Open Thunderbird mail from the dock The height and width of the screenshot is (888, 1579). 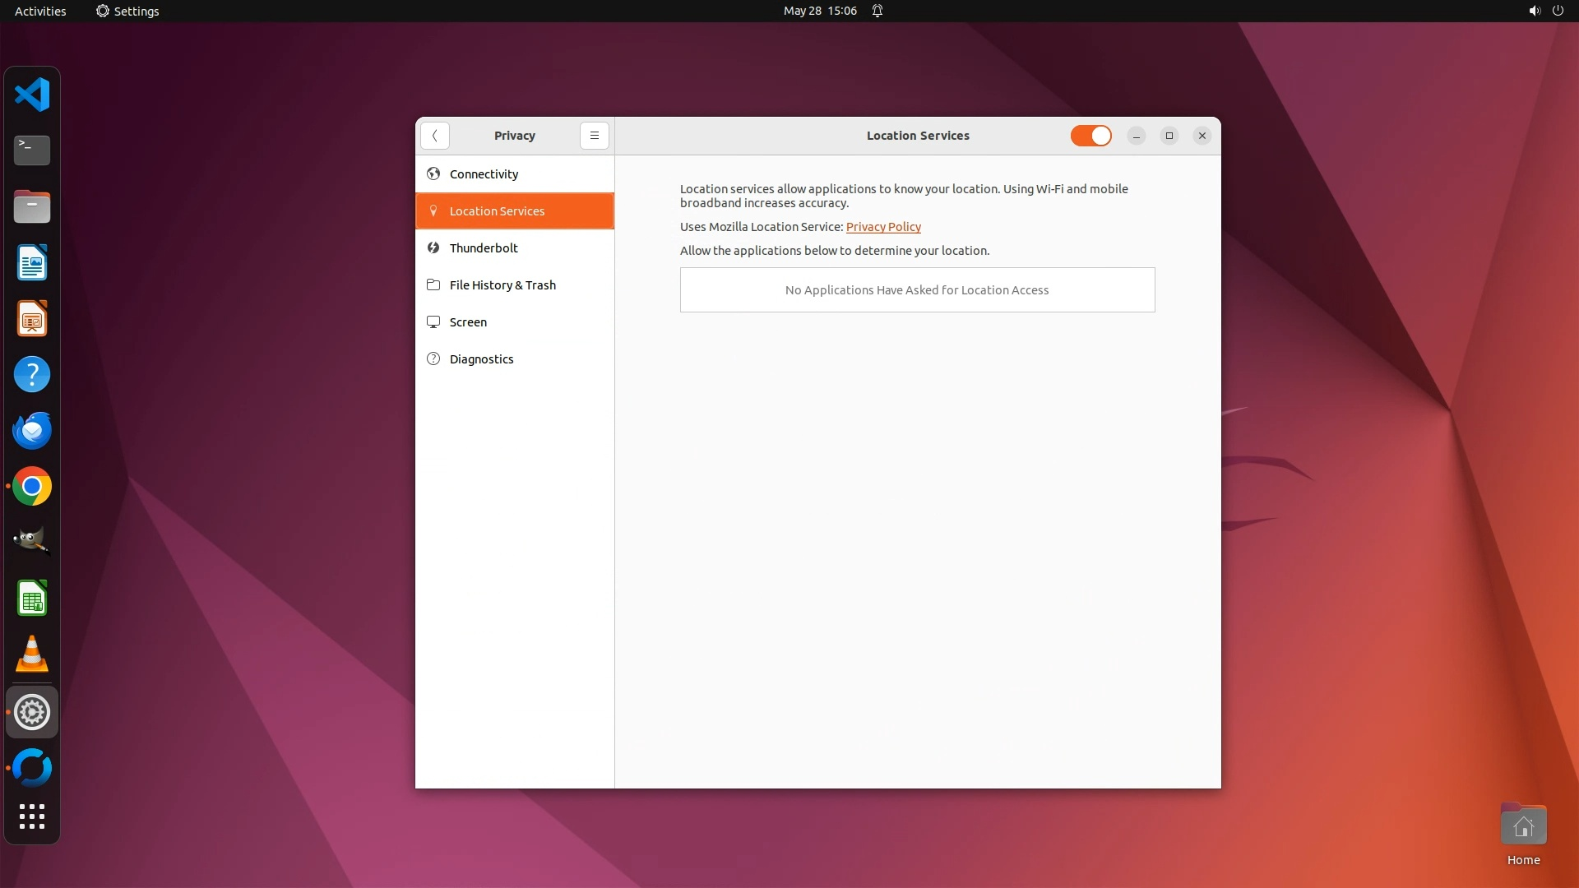click(x=32, y=431)
